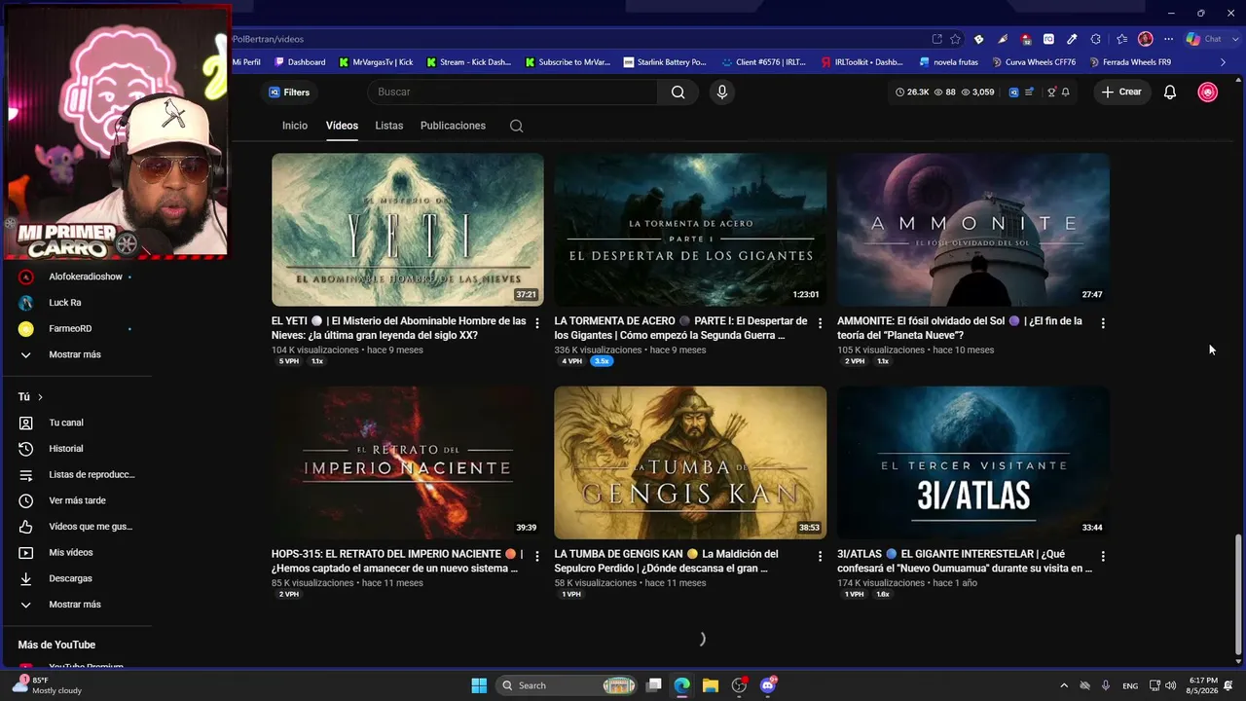Open the weather widget showing 85°F

tap(47, 685)
